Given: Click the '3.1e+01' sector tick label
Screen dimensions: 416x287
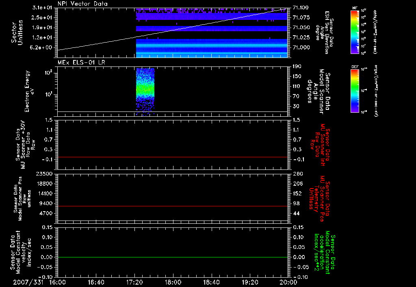Looking at the screenshot, I should click(x=42, y=8).
